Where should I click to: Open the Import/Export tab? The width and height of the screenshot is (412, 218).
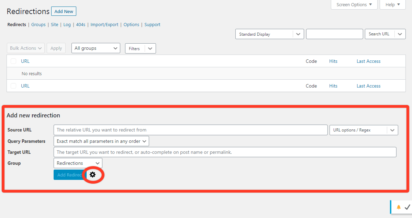pos(104,24)
